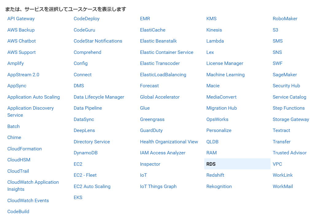Open CodeGuru use cases
The width and height of the screenshot is (317, 215).
click(84, 30)
